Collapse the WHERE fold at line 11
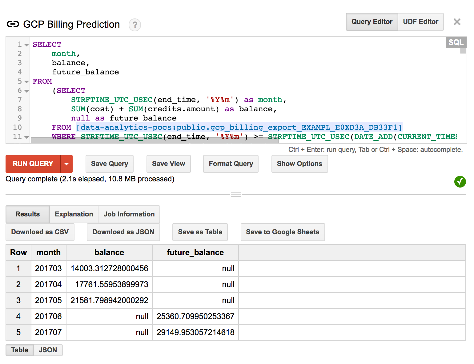 click(x=27, y=137)
